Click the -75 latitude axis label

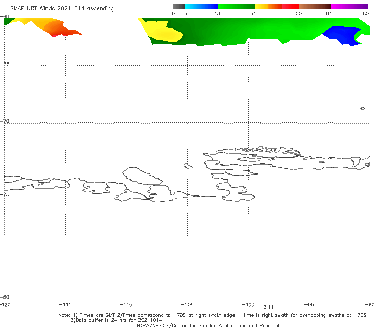(x=5, y=194)
